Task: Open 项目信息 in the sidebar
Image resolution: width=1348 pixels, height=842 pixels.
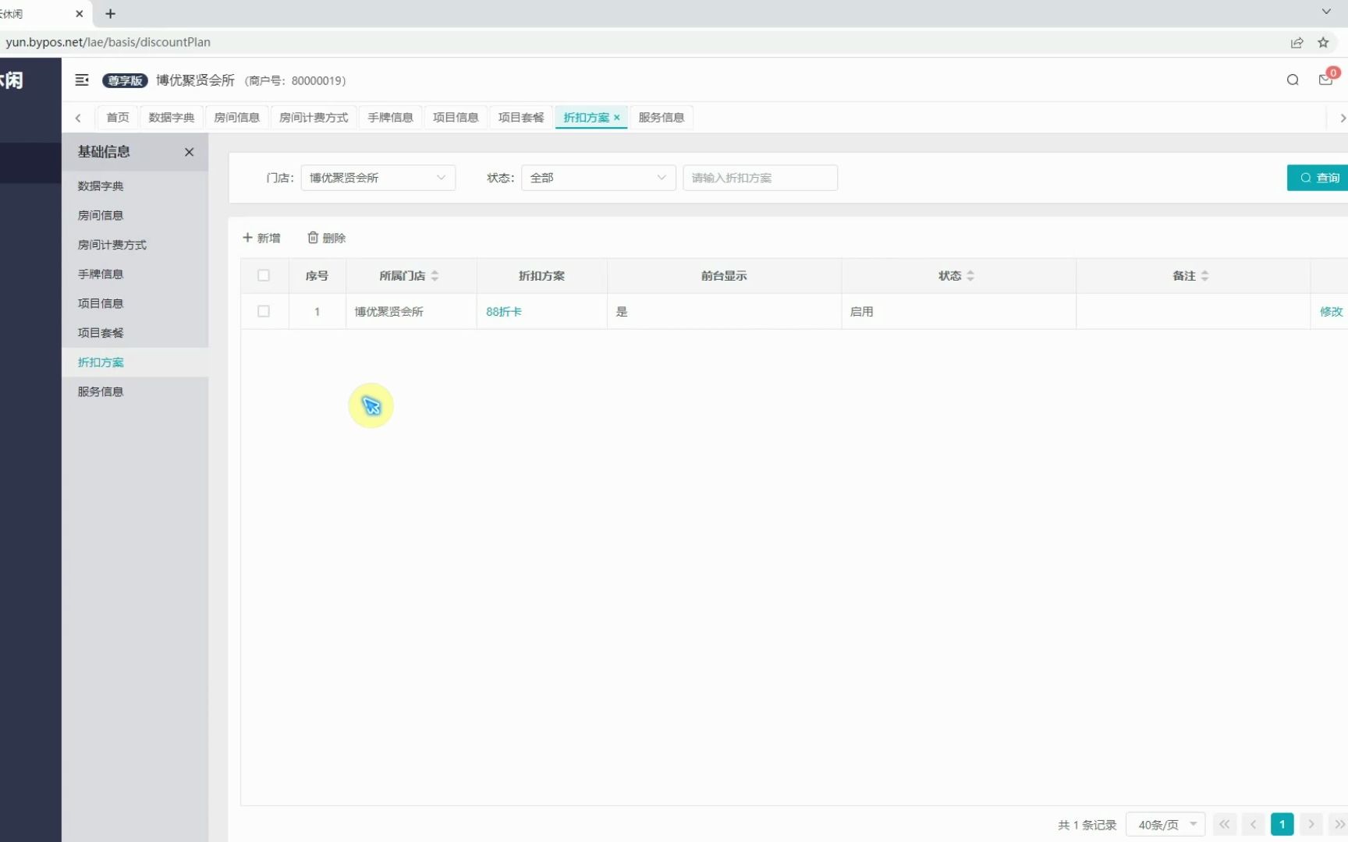Action: pyautogui.click(x=135, y=303)
